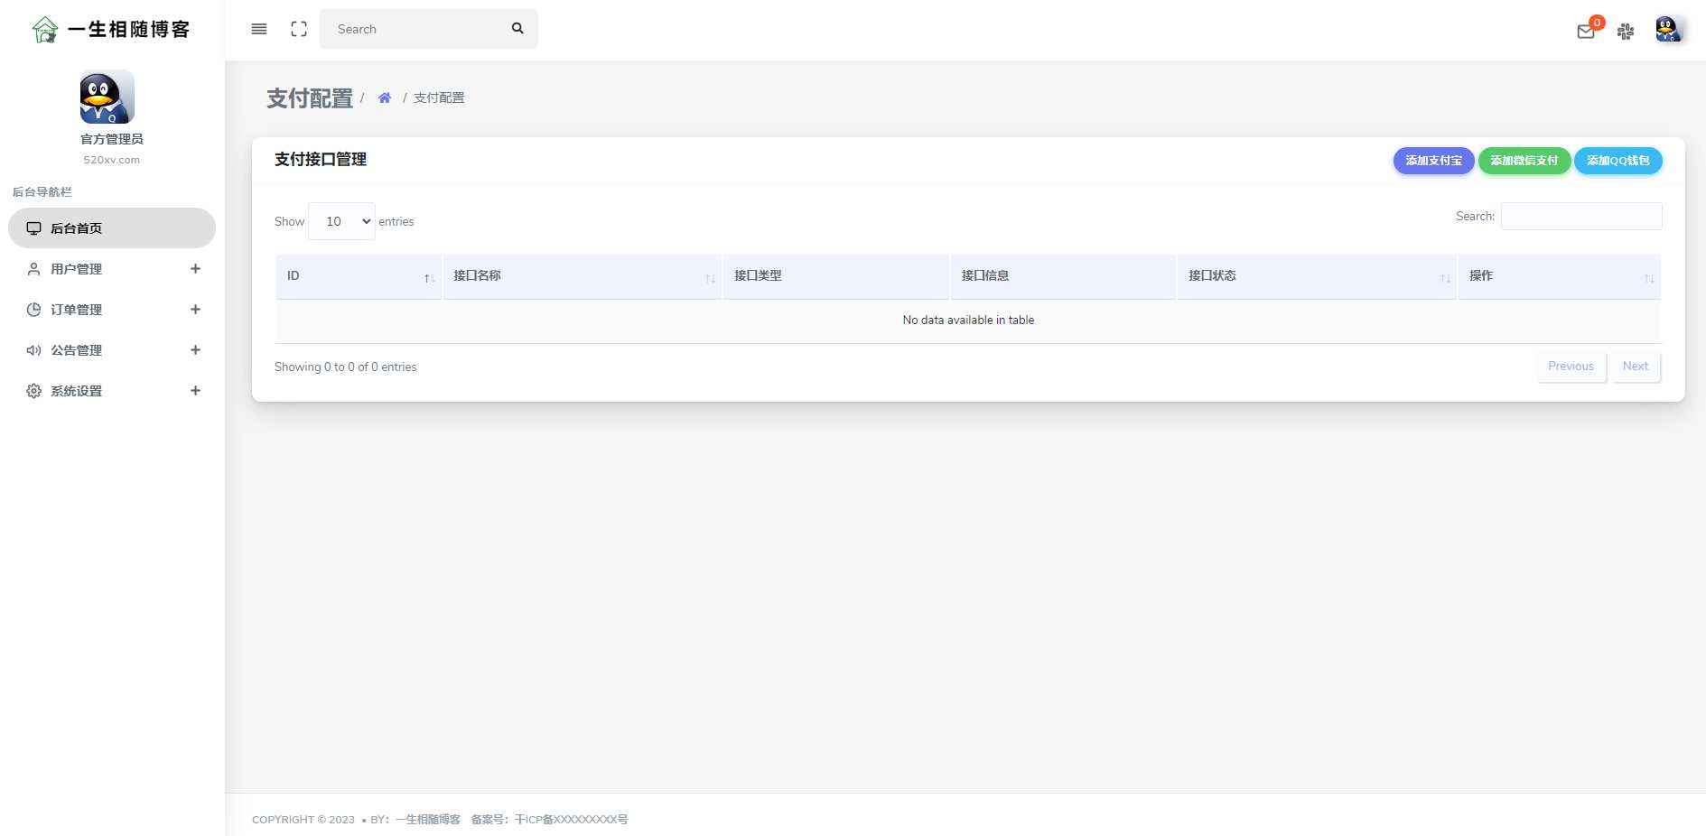Click inside the table Search input field
1706x836 pixels.
coord(1580,216)
